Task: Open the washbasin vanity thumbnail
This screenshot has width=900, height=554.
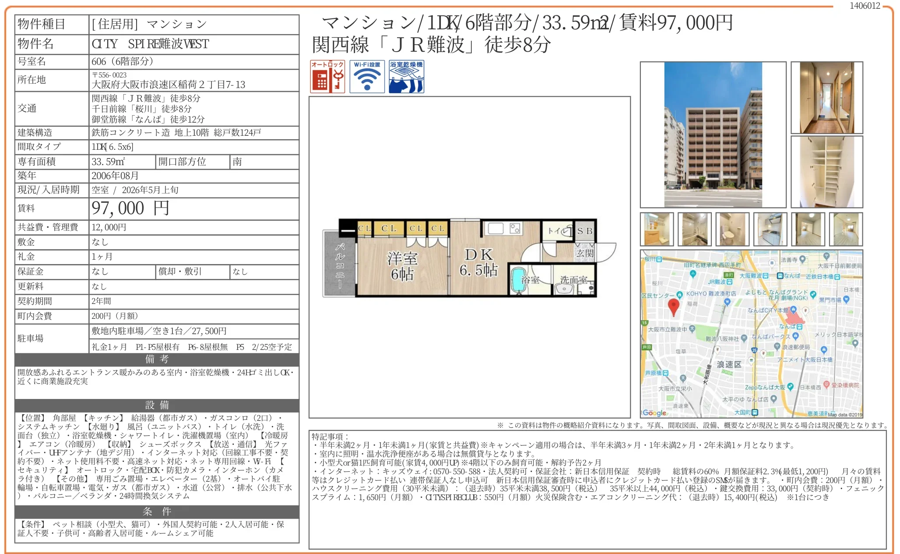Action: [657, 229]
